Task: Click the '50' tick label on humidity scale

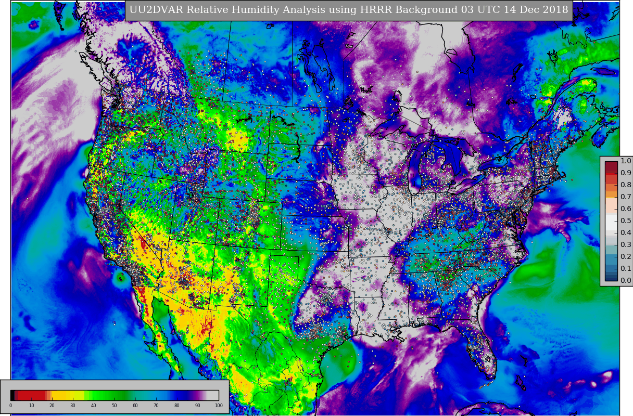Action: (x=115, y=406)
